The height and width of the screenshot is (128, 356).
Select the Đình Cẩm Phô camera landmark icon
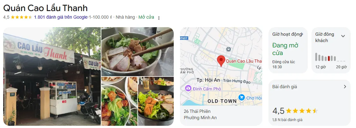[188, 88]
